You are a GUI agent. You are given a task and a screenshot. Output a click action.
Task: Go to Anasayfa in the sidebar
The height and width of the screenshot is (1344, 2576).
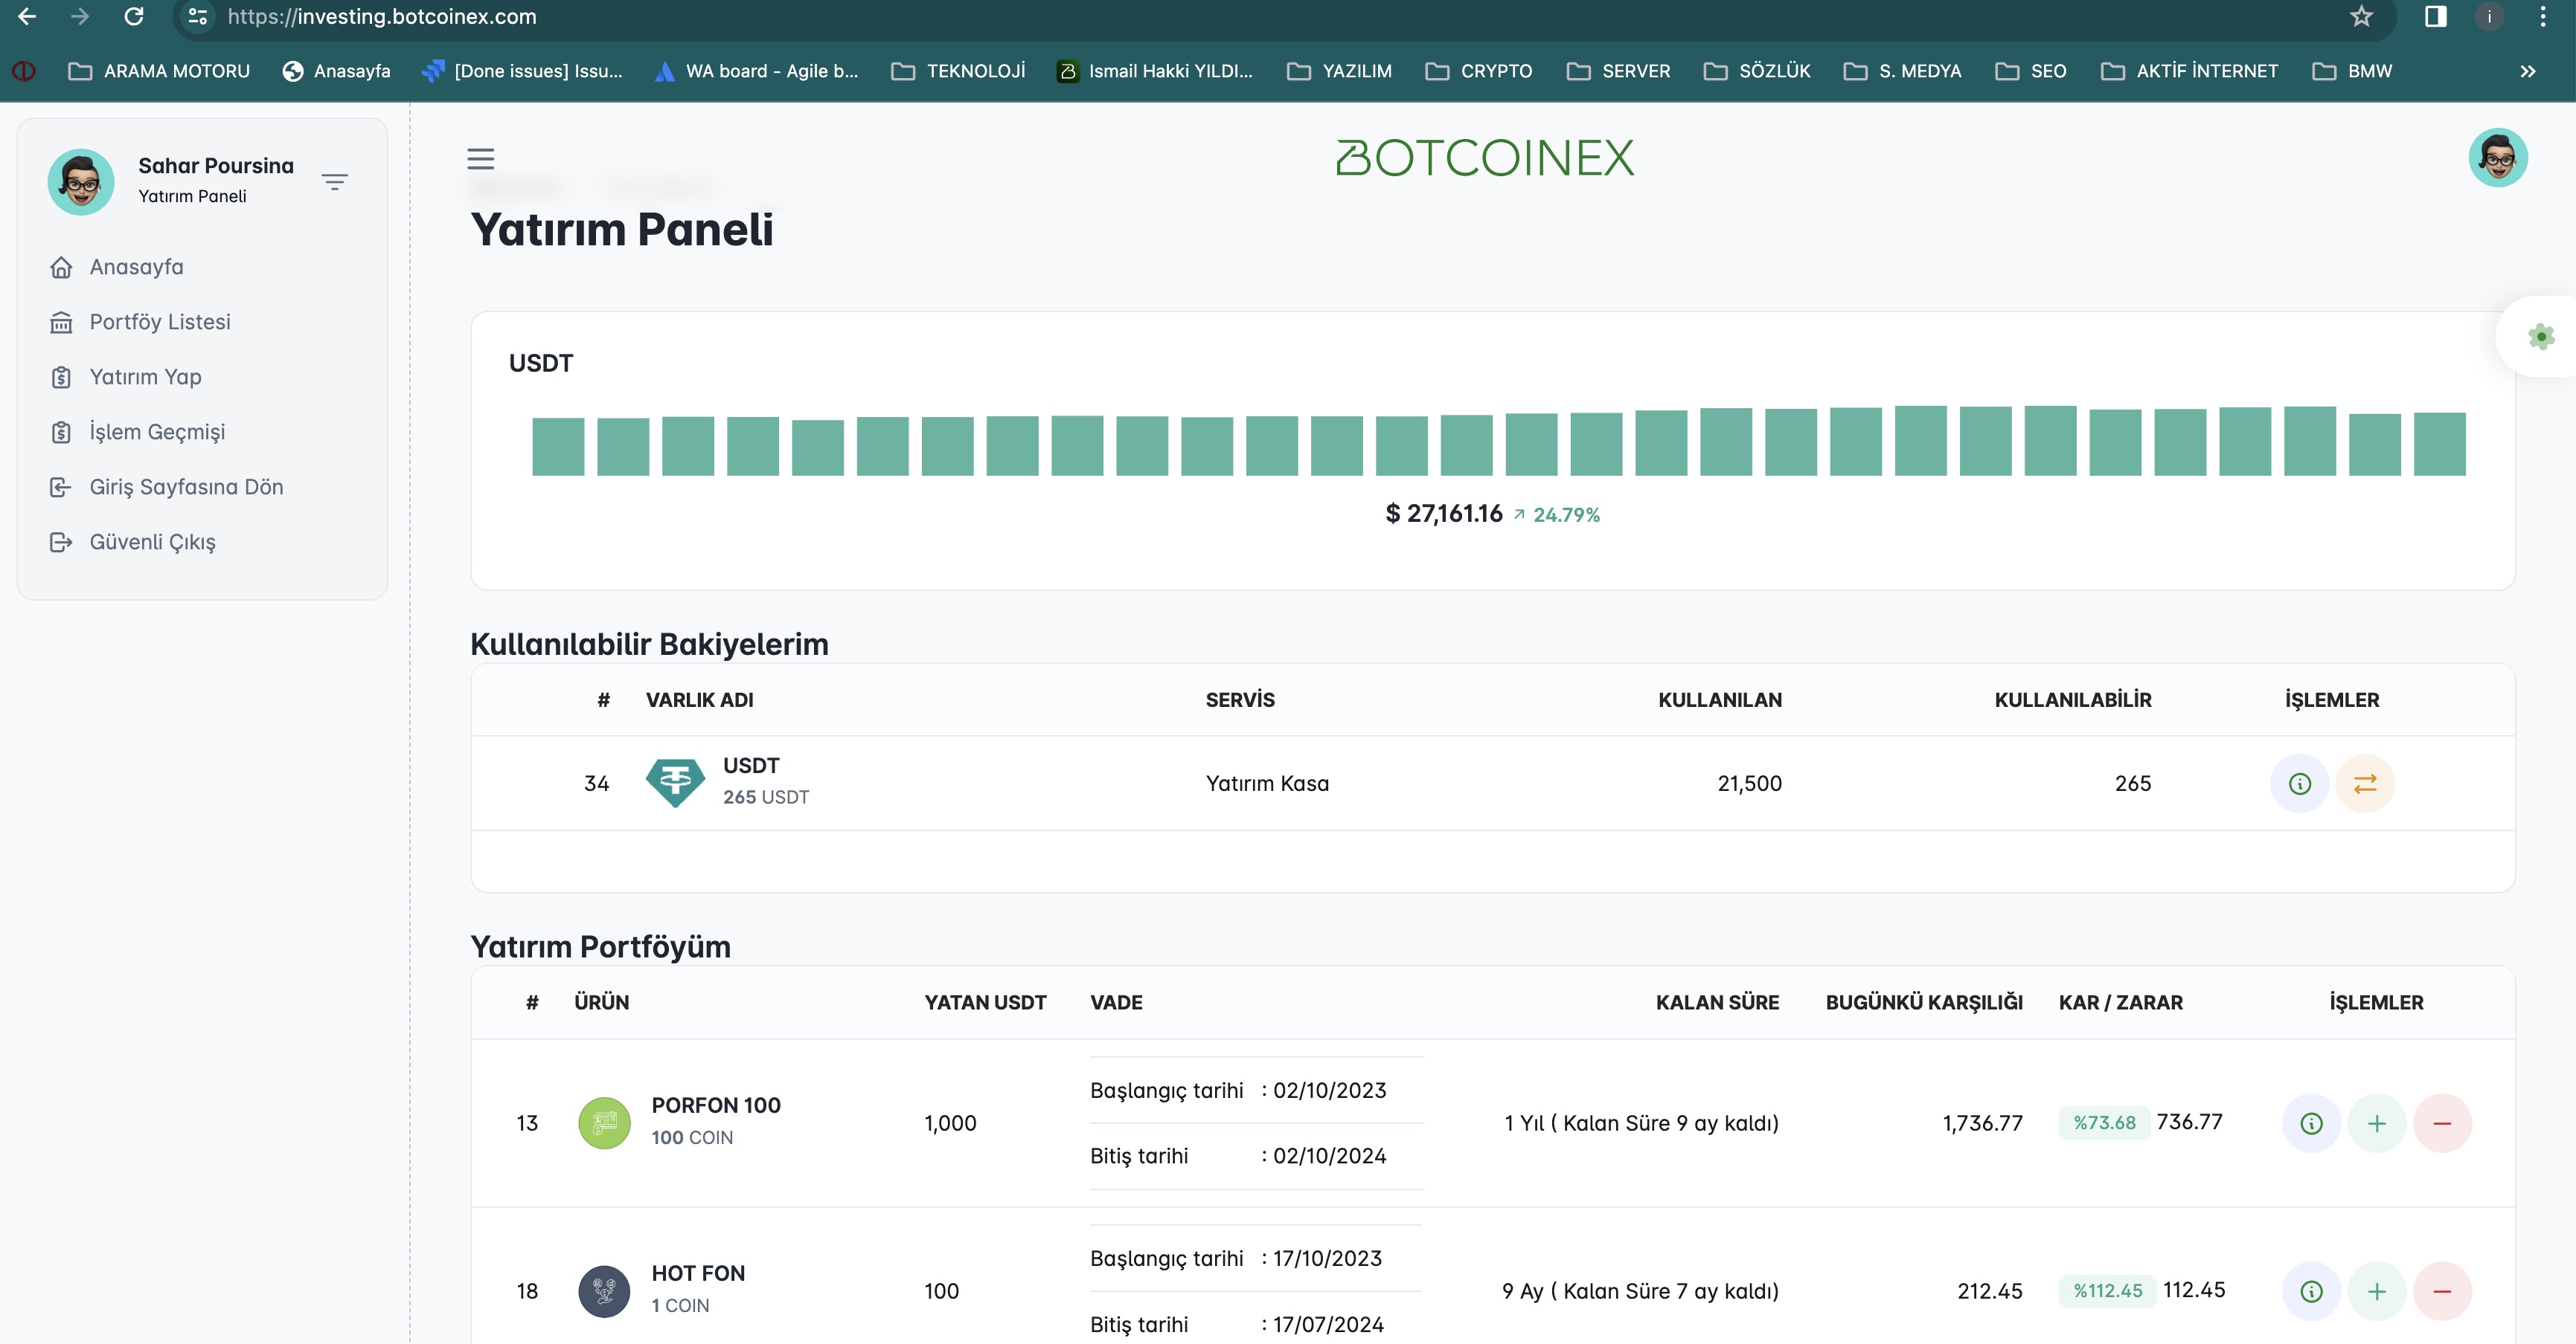point(136,267)
